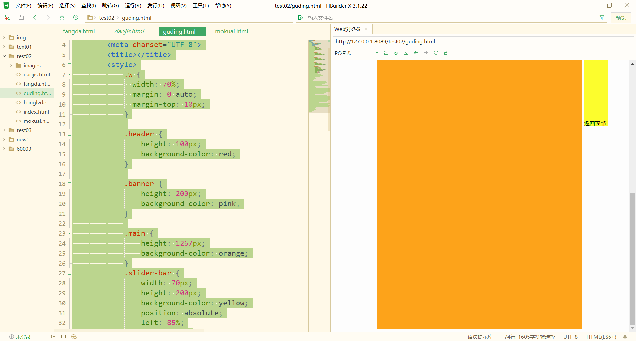The width and height of the screenshot is (636, 341).
Task: Collapse the .header rule at line 13
Action: 69,134
